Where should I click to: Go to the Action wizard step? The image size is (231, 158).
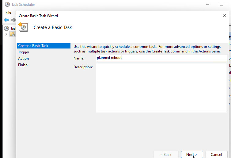click(x=24, y=59)
